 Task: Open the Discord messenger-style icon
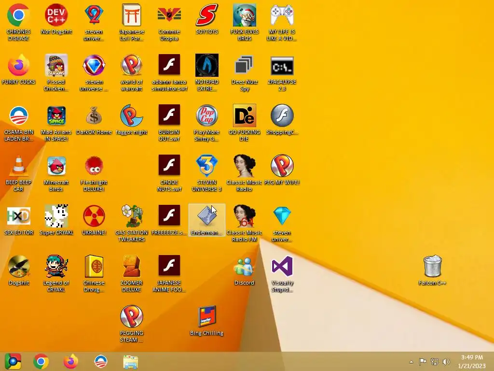(x=244, y=266)
